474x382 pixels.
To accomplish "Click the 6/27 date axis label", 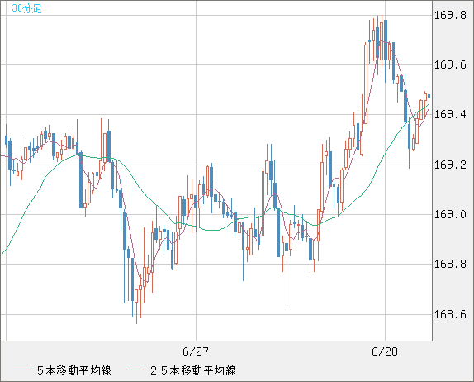I will pos(196,351).
